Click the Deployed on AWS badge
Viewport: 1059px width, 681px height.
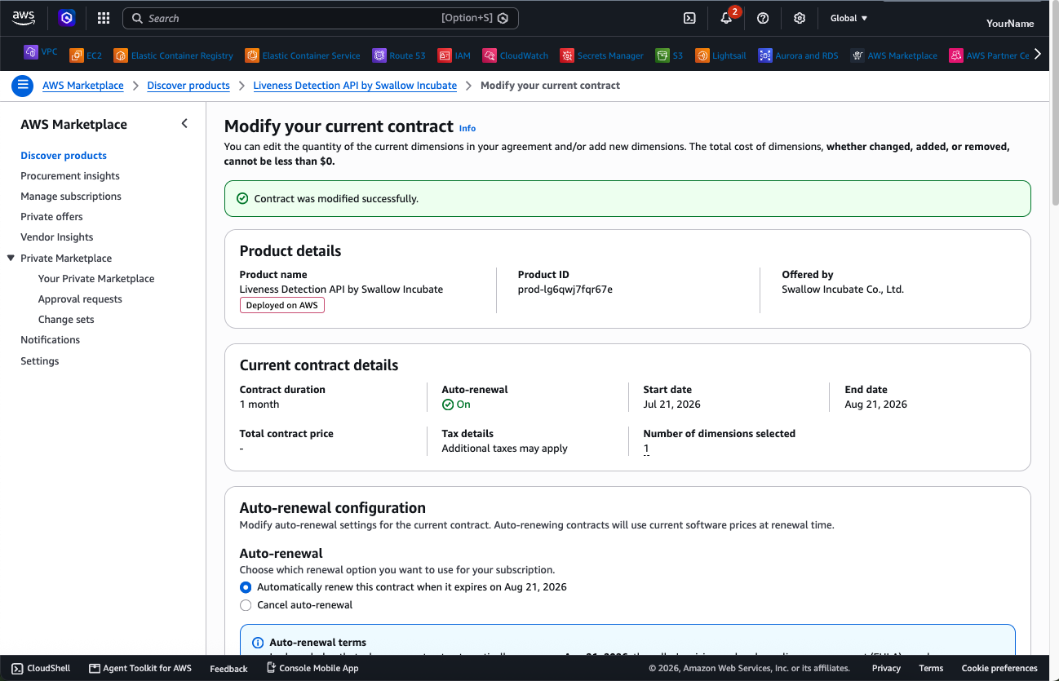tap(282, 305)
